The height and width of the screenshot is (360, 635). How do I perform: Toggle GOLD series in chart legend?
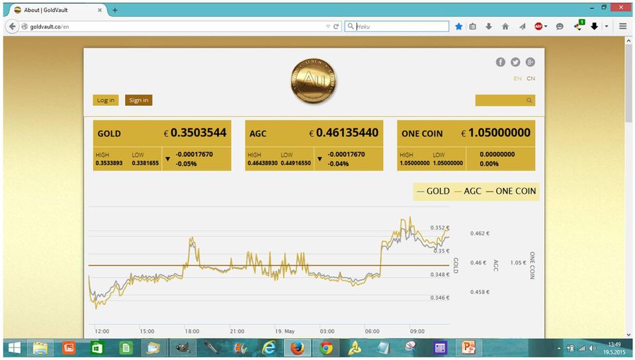433,191
